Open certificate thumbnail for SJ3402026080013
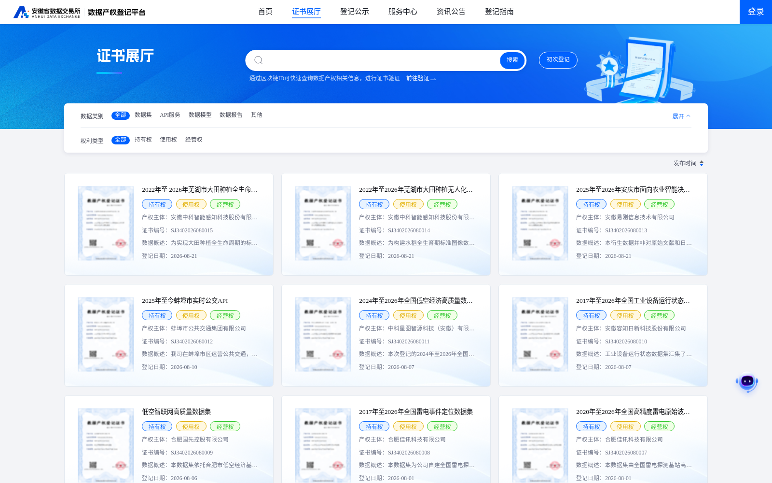This screenshot has height=483, width=772. 540,223
